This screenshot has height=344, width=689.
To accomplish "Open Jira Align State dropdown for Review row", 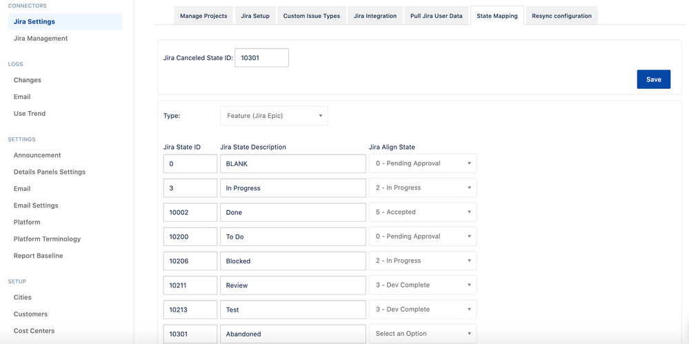I will coord(423,285).
